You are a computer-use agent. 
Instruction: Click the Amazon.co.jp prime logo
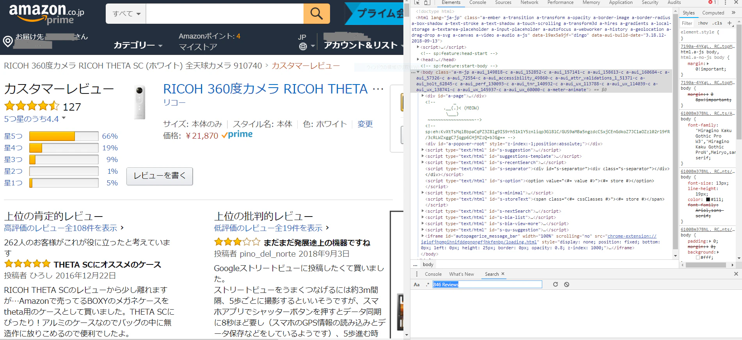[46, 14]
